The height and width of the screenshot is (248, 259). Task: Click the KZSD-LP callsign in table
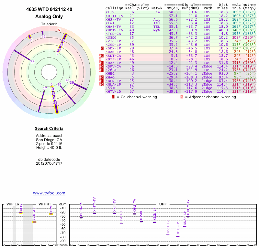click(113, 45)
